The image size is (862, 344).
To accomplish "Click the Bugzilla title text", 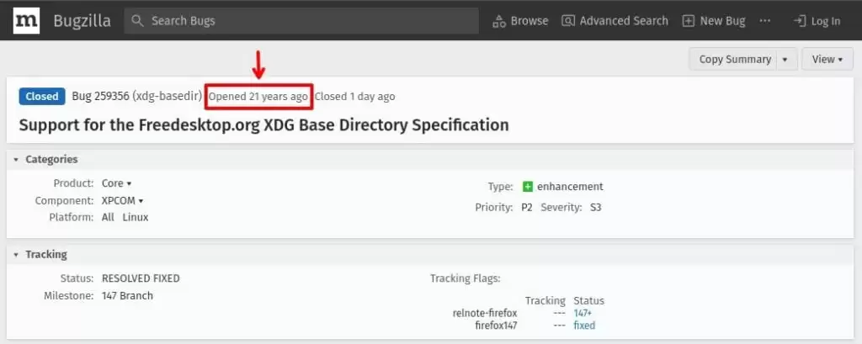I will pyautogui.click(x=82, y=21).
